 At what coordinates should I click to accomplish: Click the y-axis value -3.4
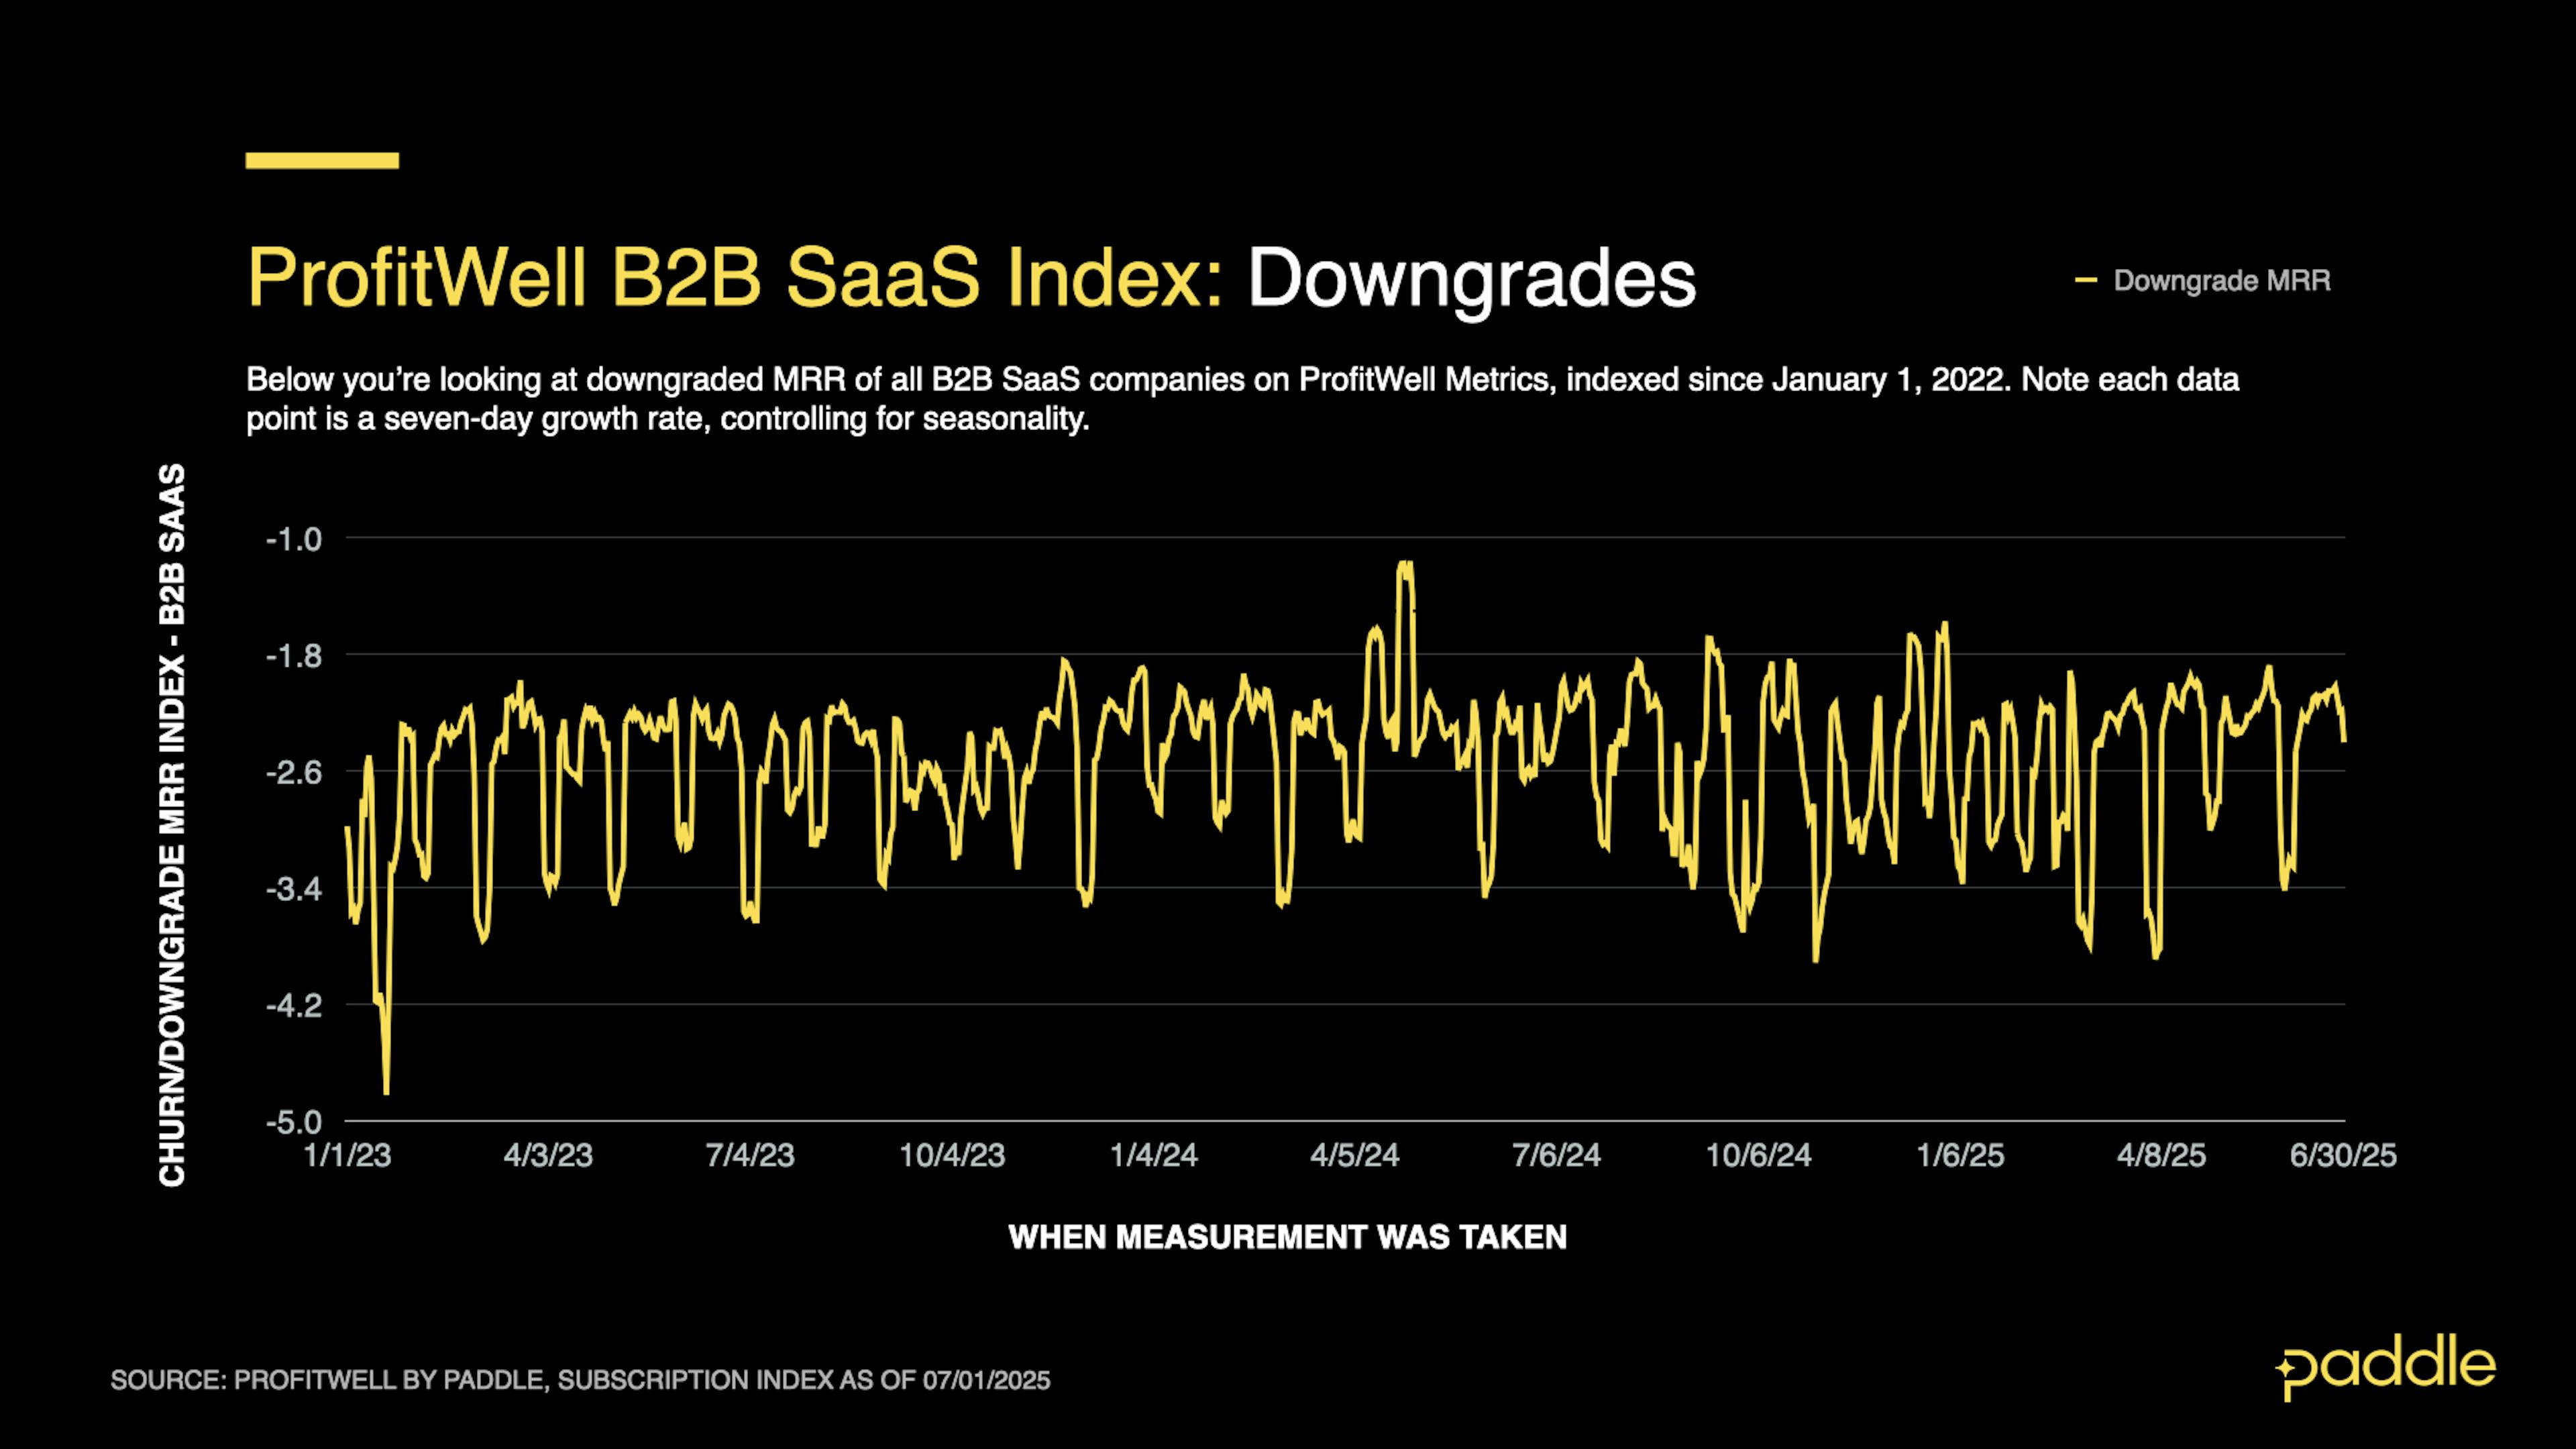(x=294, y=889)
